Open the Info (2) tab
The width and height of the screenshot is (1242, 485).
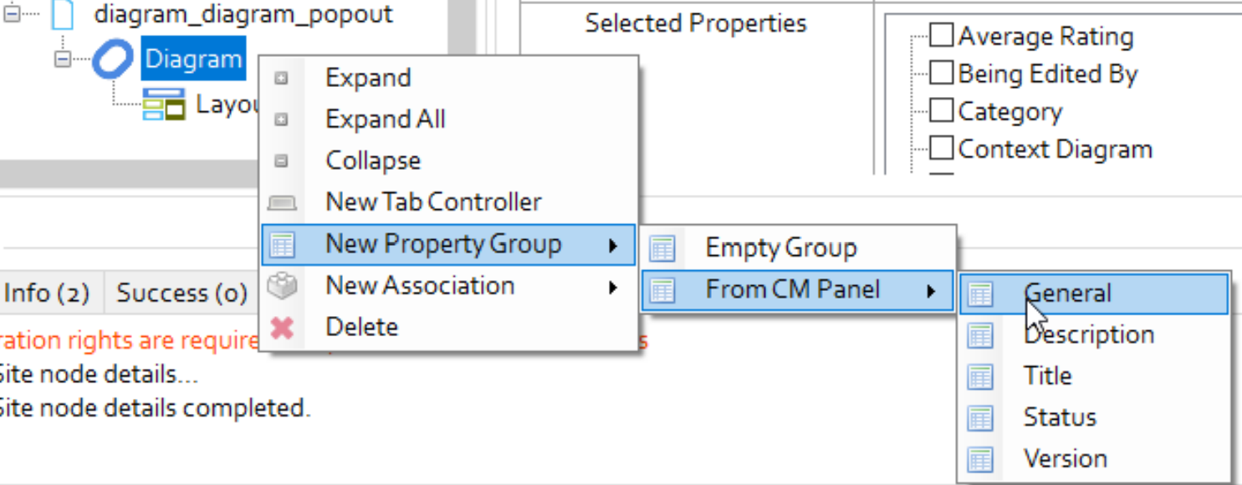(x=47, y=293)
